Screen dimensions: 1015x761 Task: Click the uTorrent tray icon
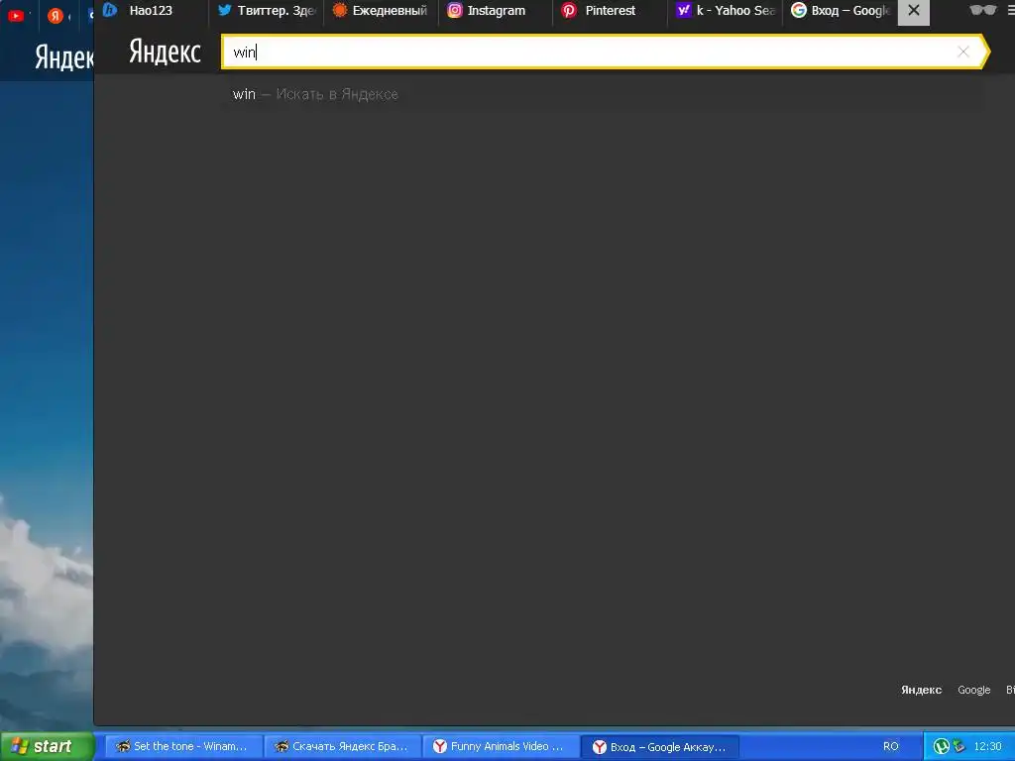point(942,746)
